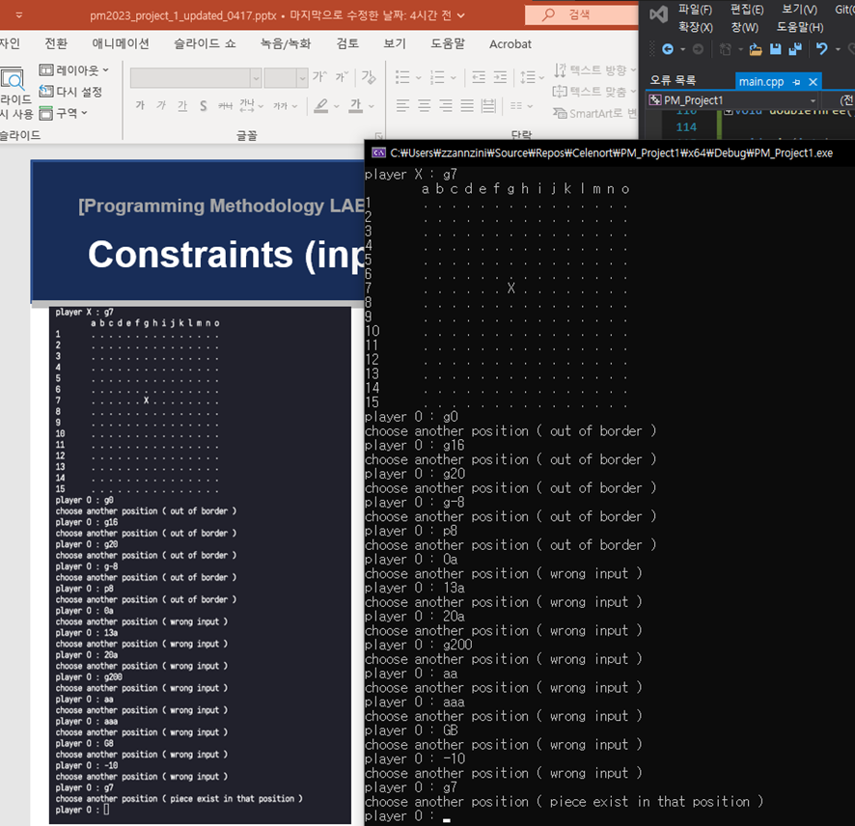Toggle pin on main.cpp tab
The width and height of the screenshot is (855, 826).
[796, 82]
